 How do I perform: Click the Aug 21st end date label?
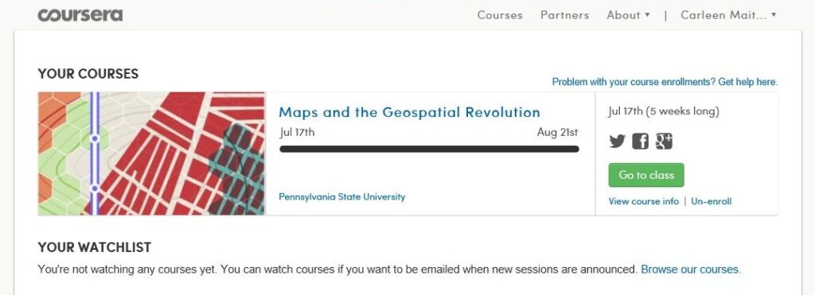point(558,133)
